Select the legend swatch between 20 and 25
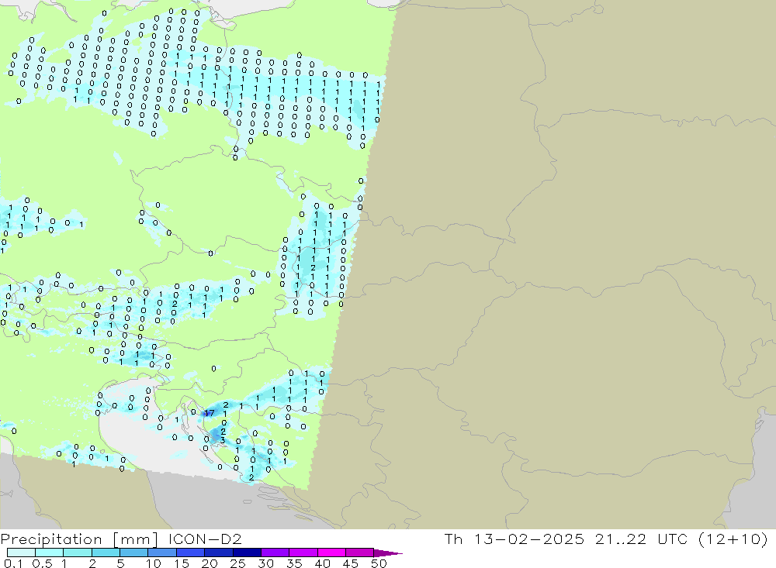The image size is (776, 568). point(218,553)
